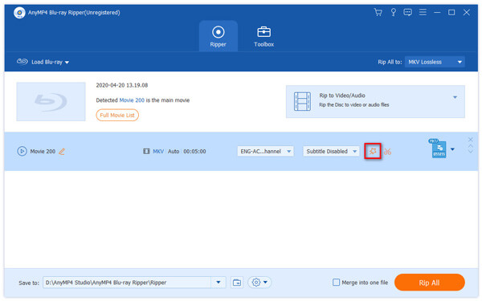Maximize the Blu-ray Ripper window
Screen dimensions: 482x301
451,12
